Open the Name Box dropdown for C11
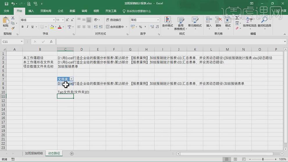The width and height of the screenshot is (288, 162). pyautogui.click(x=22, y=42)
